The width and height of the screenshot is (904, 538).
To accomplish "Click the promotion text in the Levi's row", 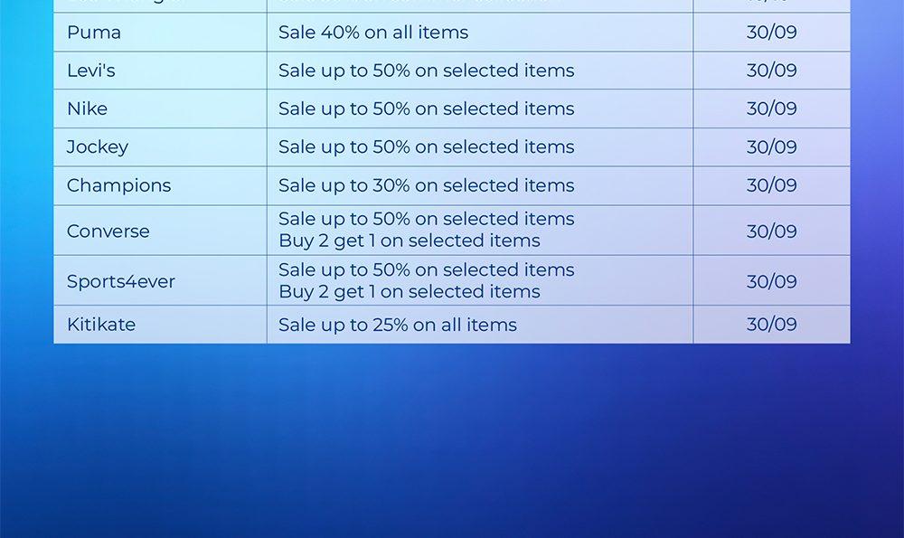I will pos(426,71).
